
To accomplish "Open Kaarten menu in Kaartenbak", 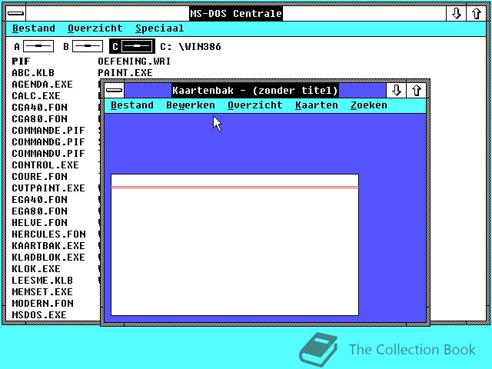I will click(316, 105).
